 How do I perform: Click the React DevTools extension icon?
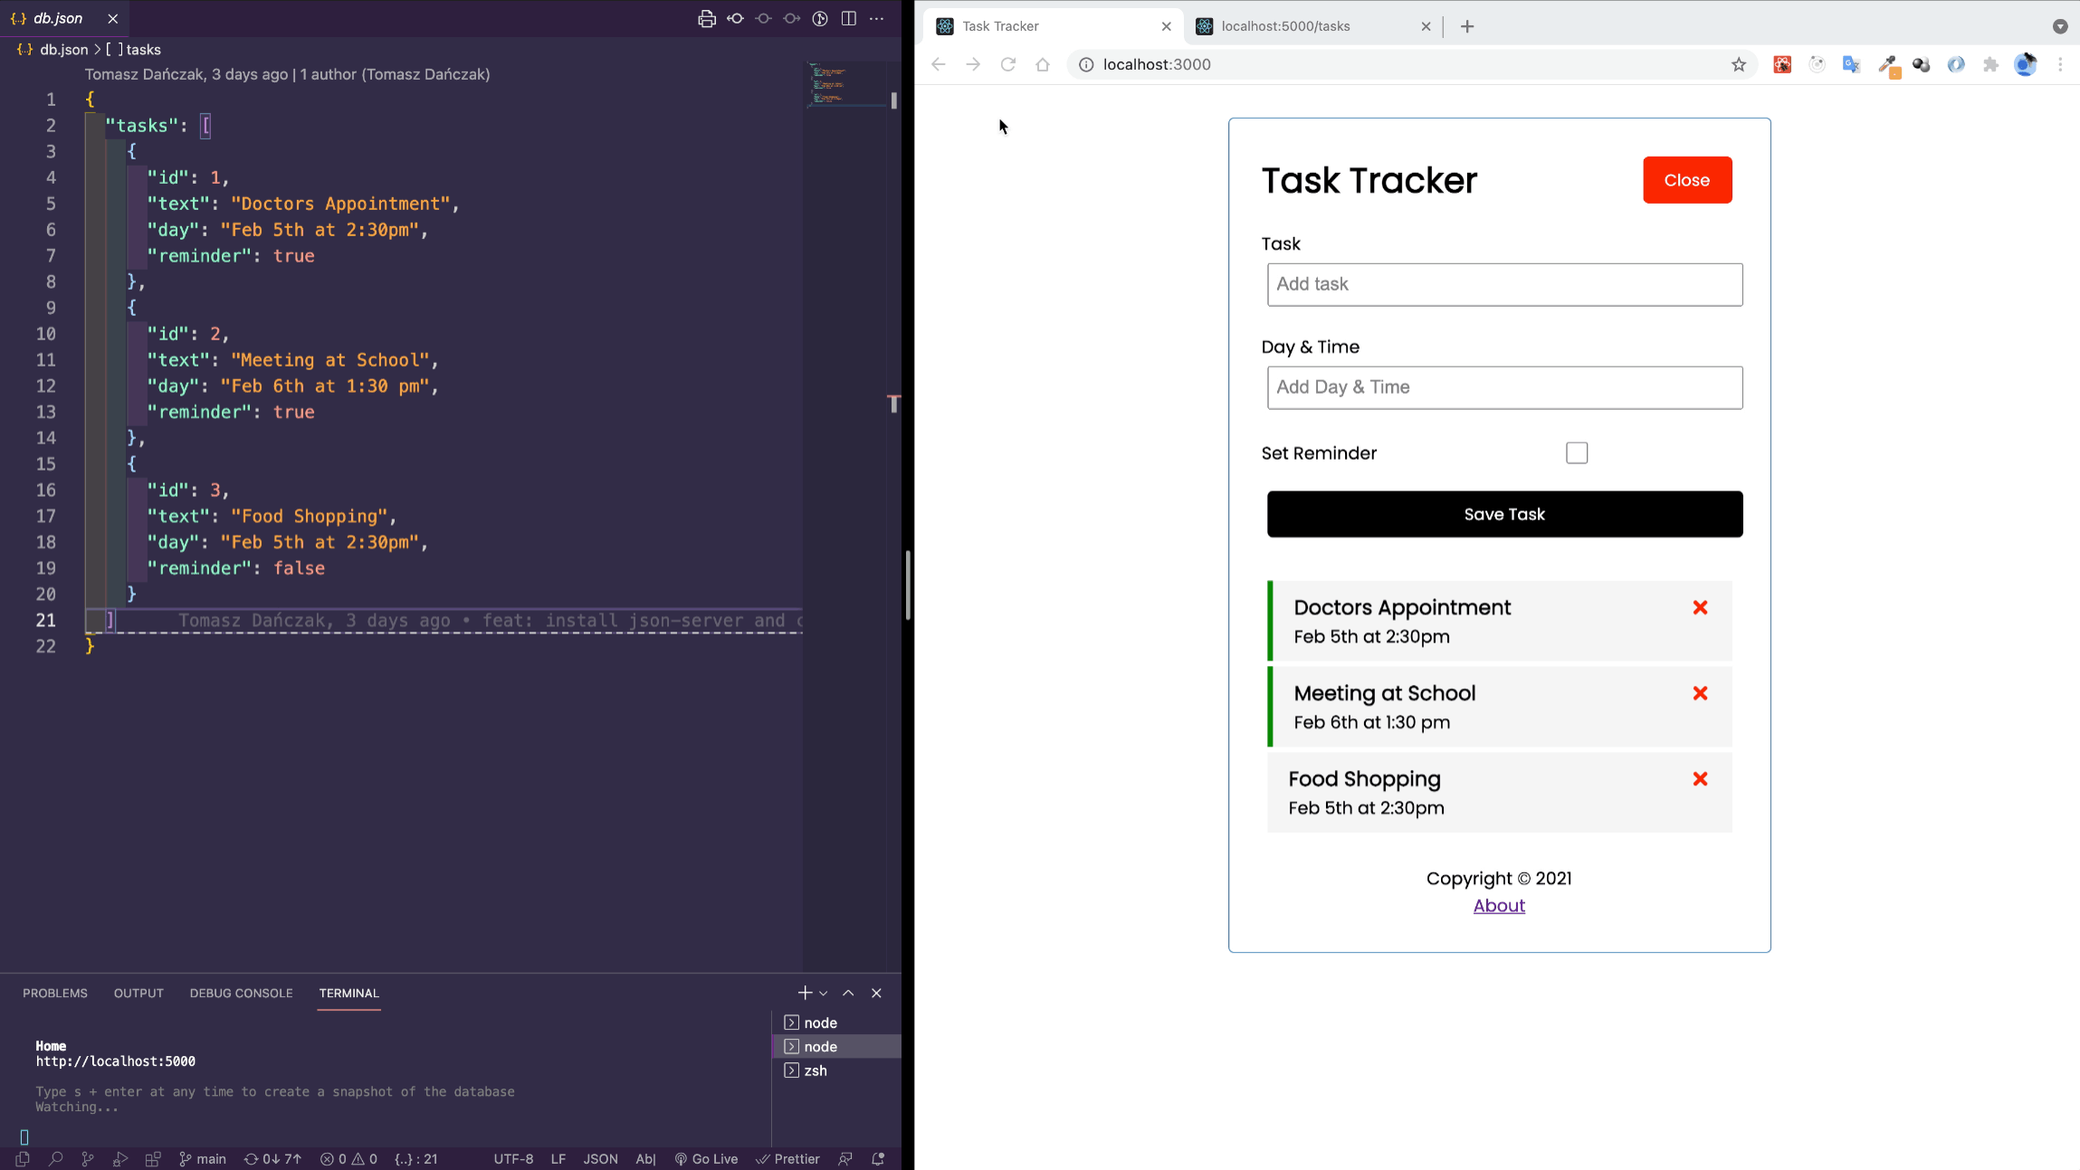point(1781,64)
